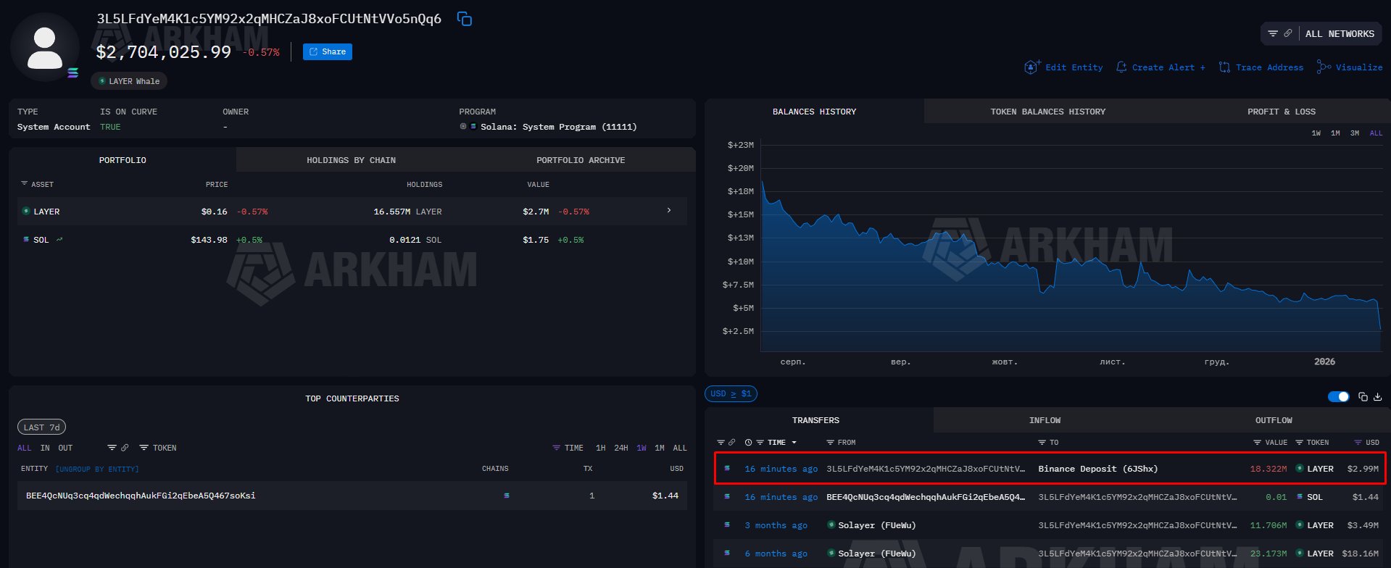
Task: Remove the USD ≥ $1 filter chip
Action: point(731,394)
